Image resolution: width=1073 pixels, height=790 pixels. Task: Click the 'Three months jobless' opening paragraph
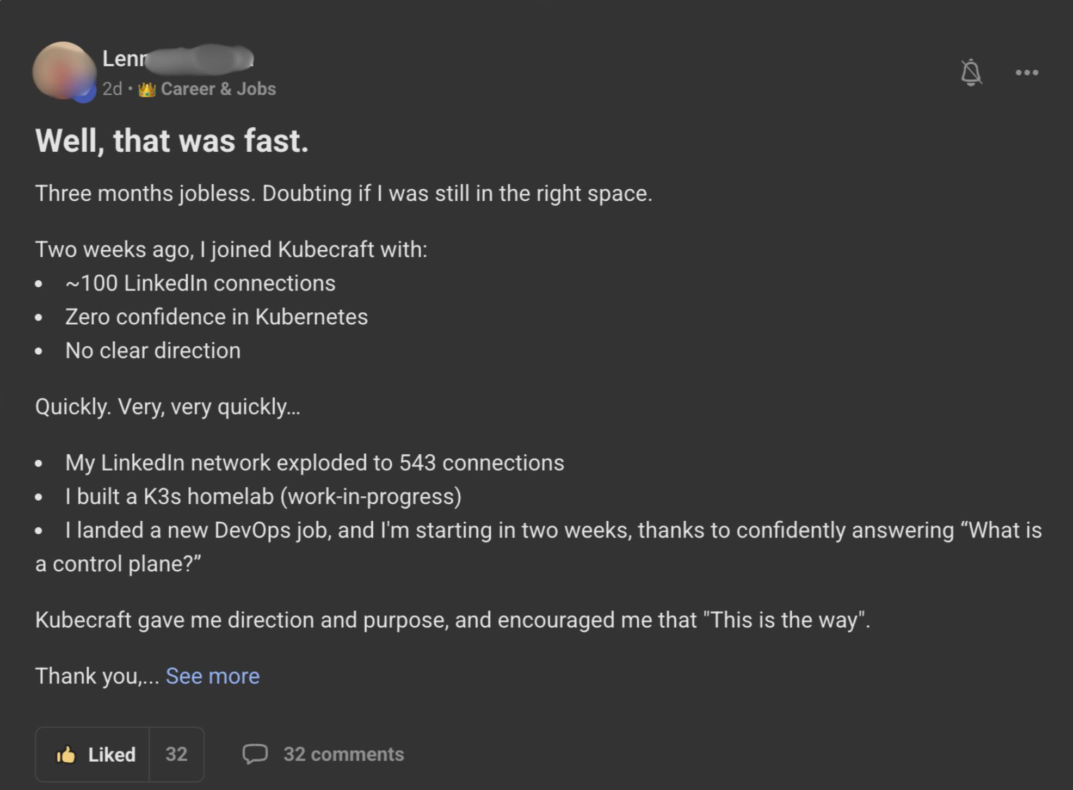343,194
